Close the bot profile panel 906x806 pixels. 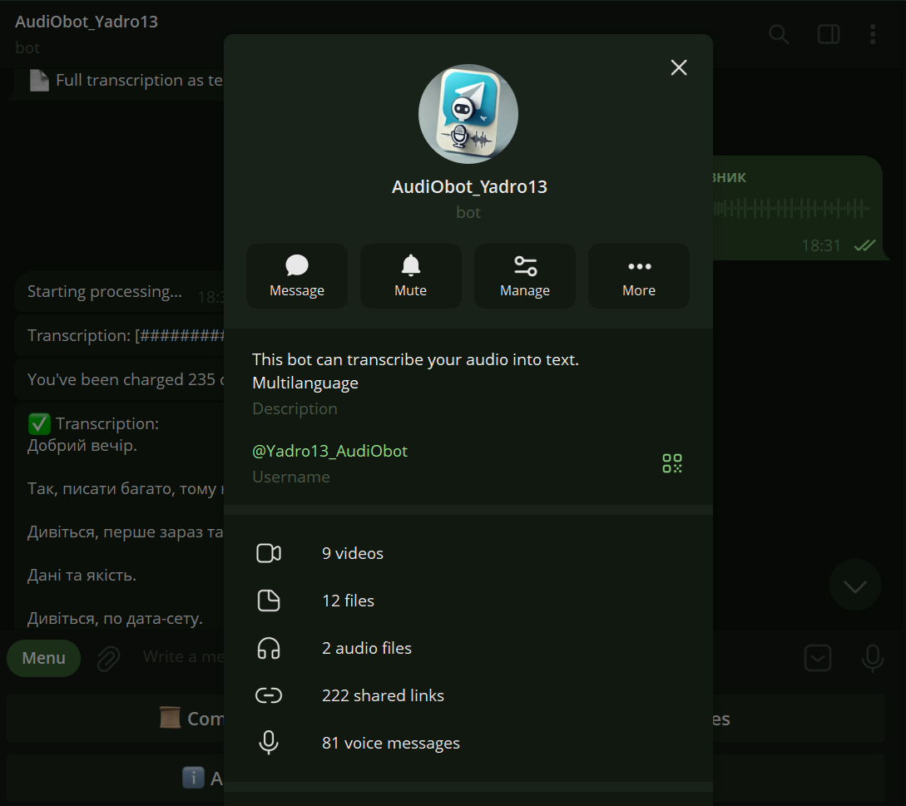coord(679,67)
